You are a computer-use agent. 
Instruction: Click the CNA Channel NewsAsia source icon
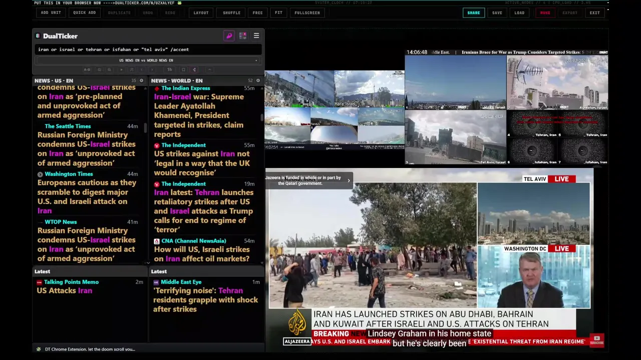coord(157,241)
